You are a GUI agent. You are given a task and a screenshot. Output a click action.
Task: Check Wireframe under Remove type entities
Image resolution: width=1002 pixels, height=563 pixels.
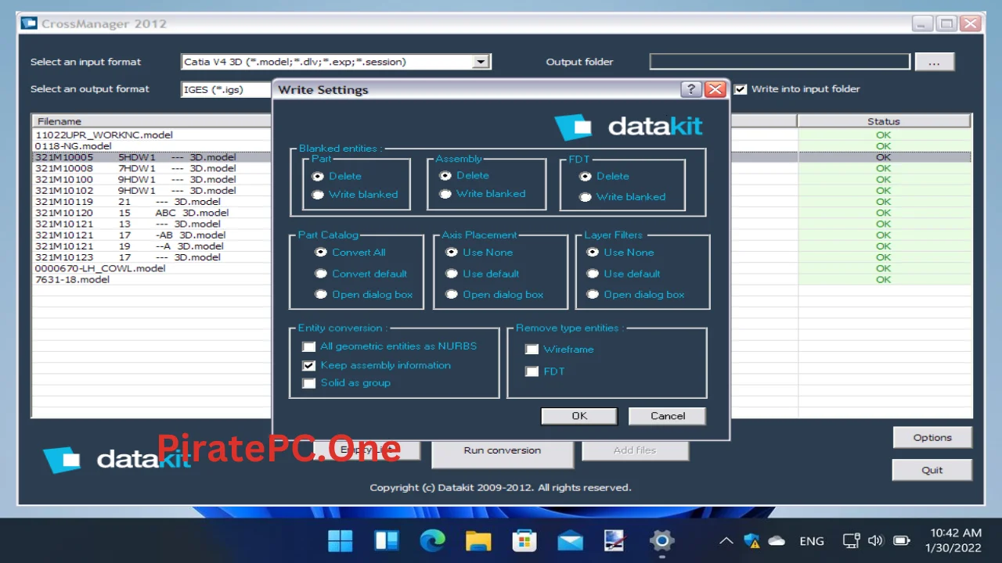tap(532, 350)
